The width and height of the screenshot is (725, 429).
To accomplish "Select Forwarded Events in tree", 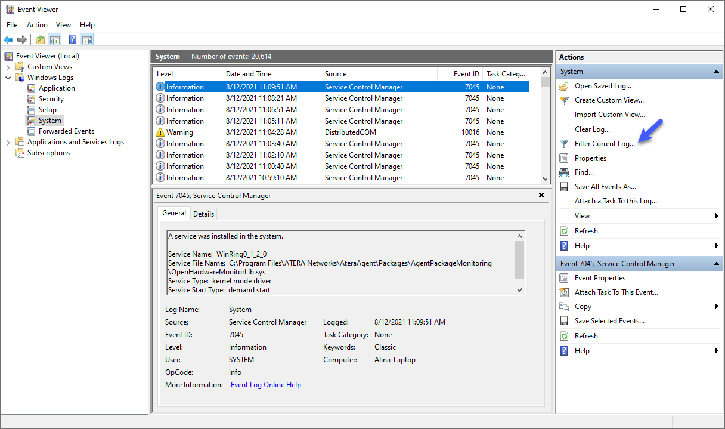I will click(66, 131).
